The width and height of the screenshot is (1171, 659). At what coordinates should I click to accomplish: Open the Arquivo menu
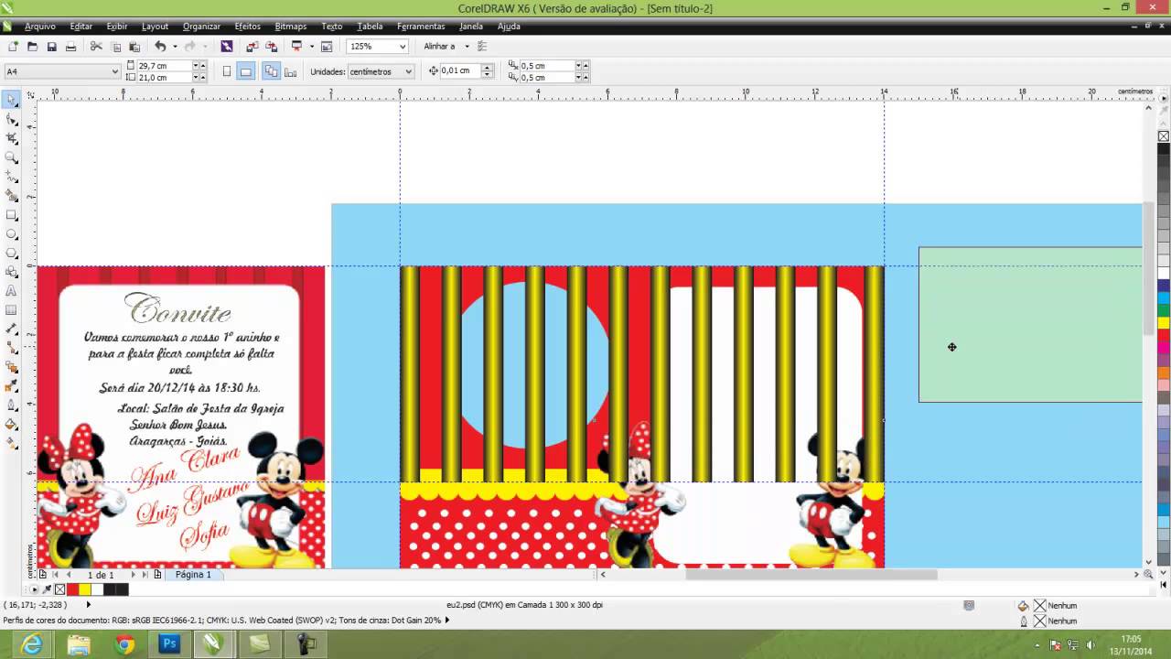click(40, 27)
